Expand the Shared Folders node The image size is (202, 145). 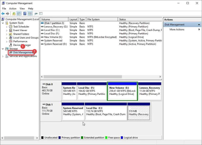coord(7,34)
